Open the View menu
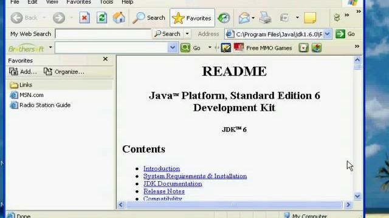 click(x=52, y=2)
